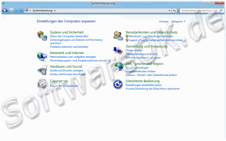This screenshot has width=226, height=141.
Task: Go up one level with the up arrow
Action: pyautogui.click(x=21, y=10)
